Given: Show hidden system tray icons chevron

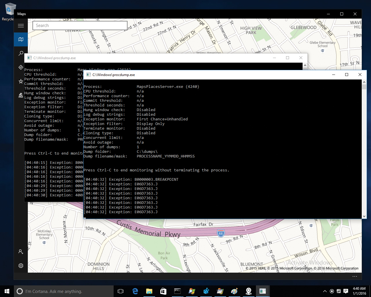Looking at the screenshot, I should point(325,291).
